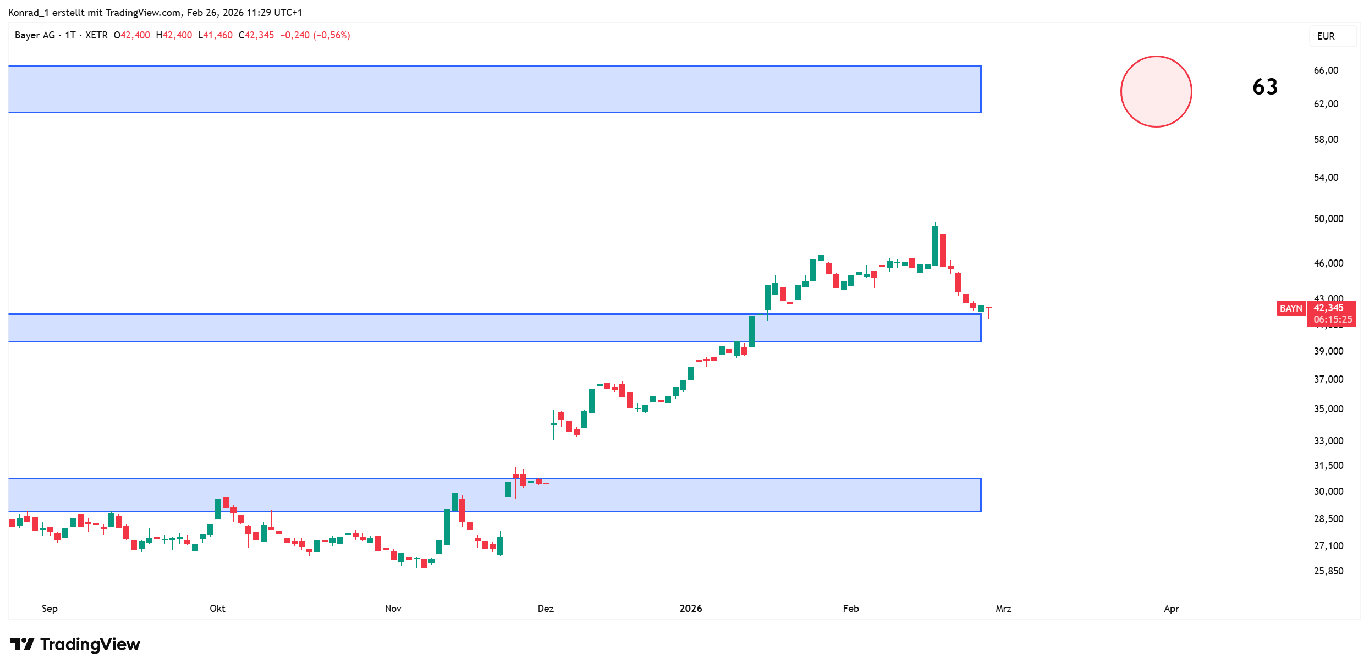Click the current price label 42,345
The height and width of the screenshot is (669, 1369).
click(1328, 308)
